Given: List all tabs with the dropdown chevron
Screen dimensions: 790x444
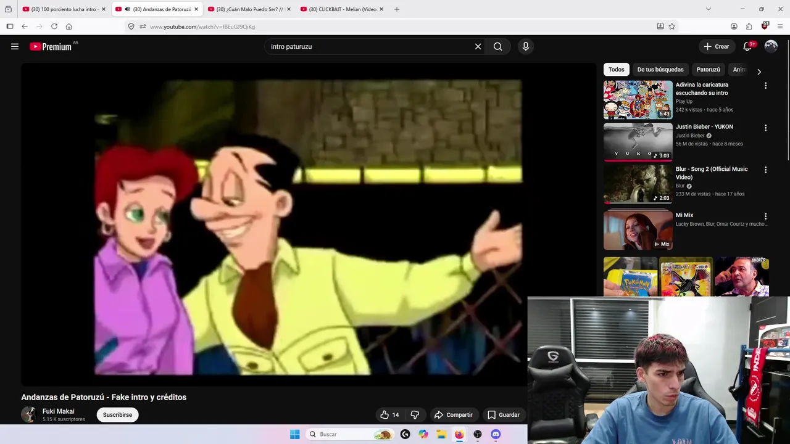Looking at the screenshot, I should [x=709, y=9].
